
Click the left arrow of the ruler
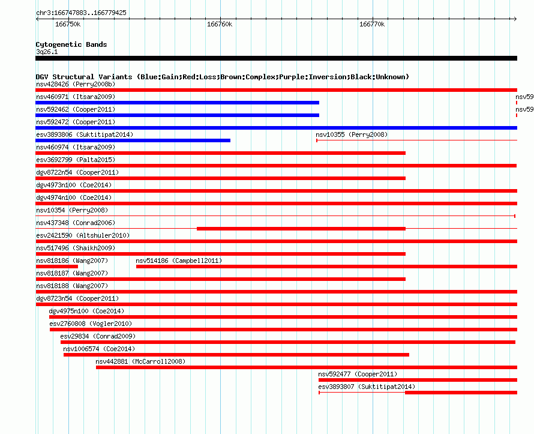[x=37, y=19]
